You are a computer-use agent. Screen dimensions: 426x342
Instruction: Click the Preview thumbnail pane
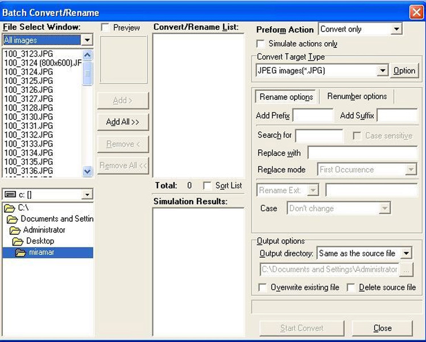123,60
